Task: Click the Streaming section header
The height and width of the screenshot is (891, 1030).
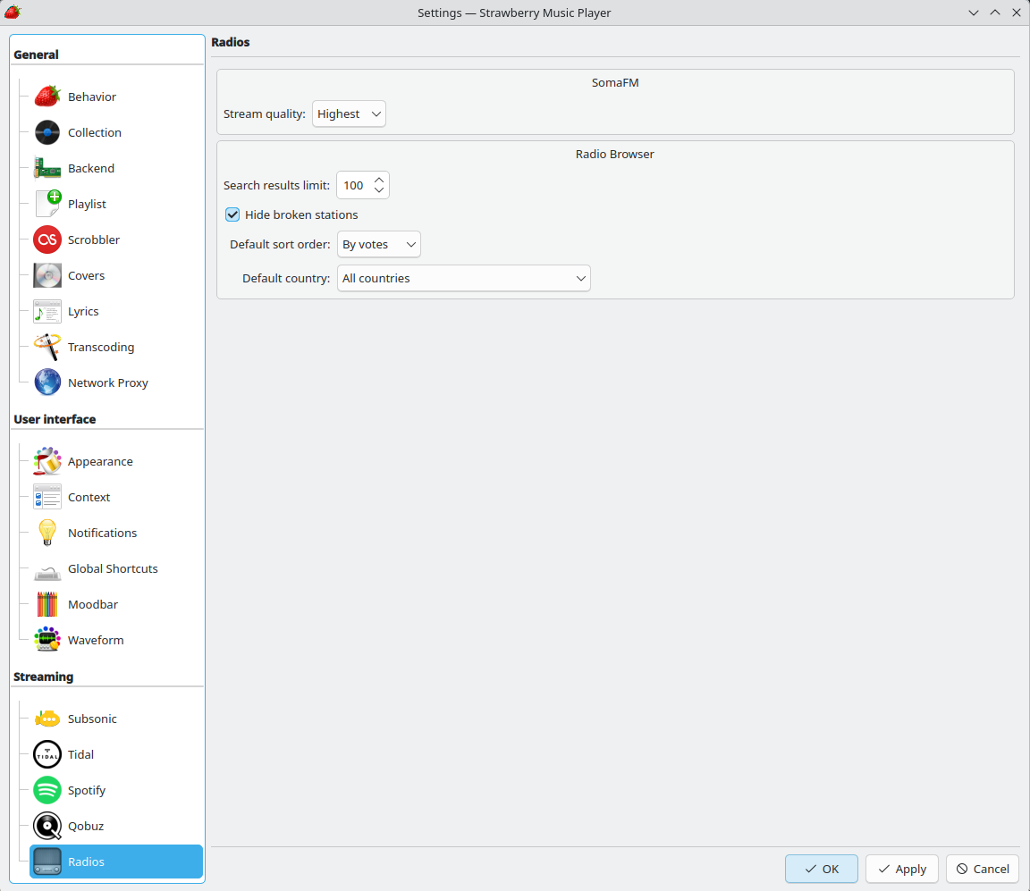Action: pos(43,677)
